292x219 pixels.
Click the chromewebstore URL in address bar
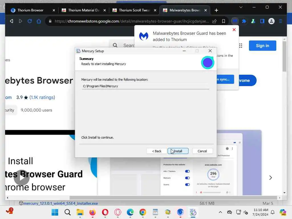pos(132,21)
